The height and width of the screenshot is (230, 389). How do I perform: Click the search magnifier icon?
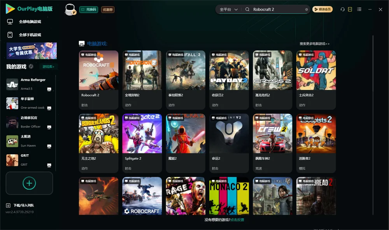[247, 9]
